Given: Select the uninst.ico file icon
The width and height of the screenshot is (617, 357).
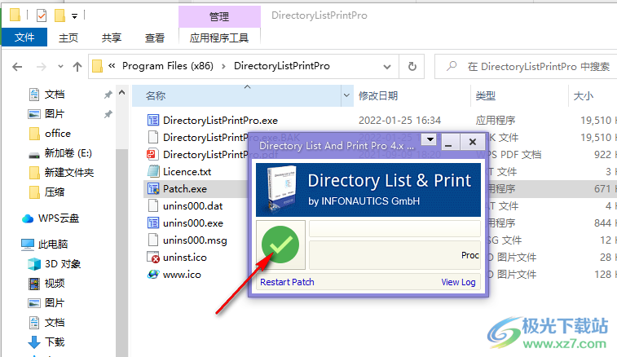Looking at the screenshot, I should [153, 257].
